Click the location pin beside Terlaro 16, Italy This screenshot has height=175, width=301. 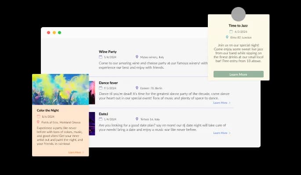coord(137,119)
